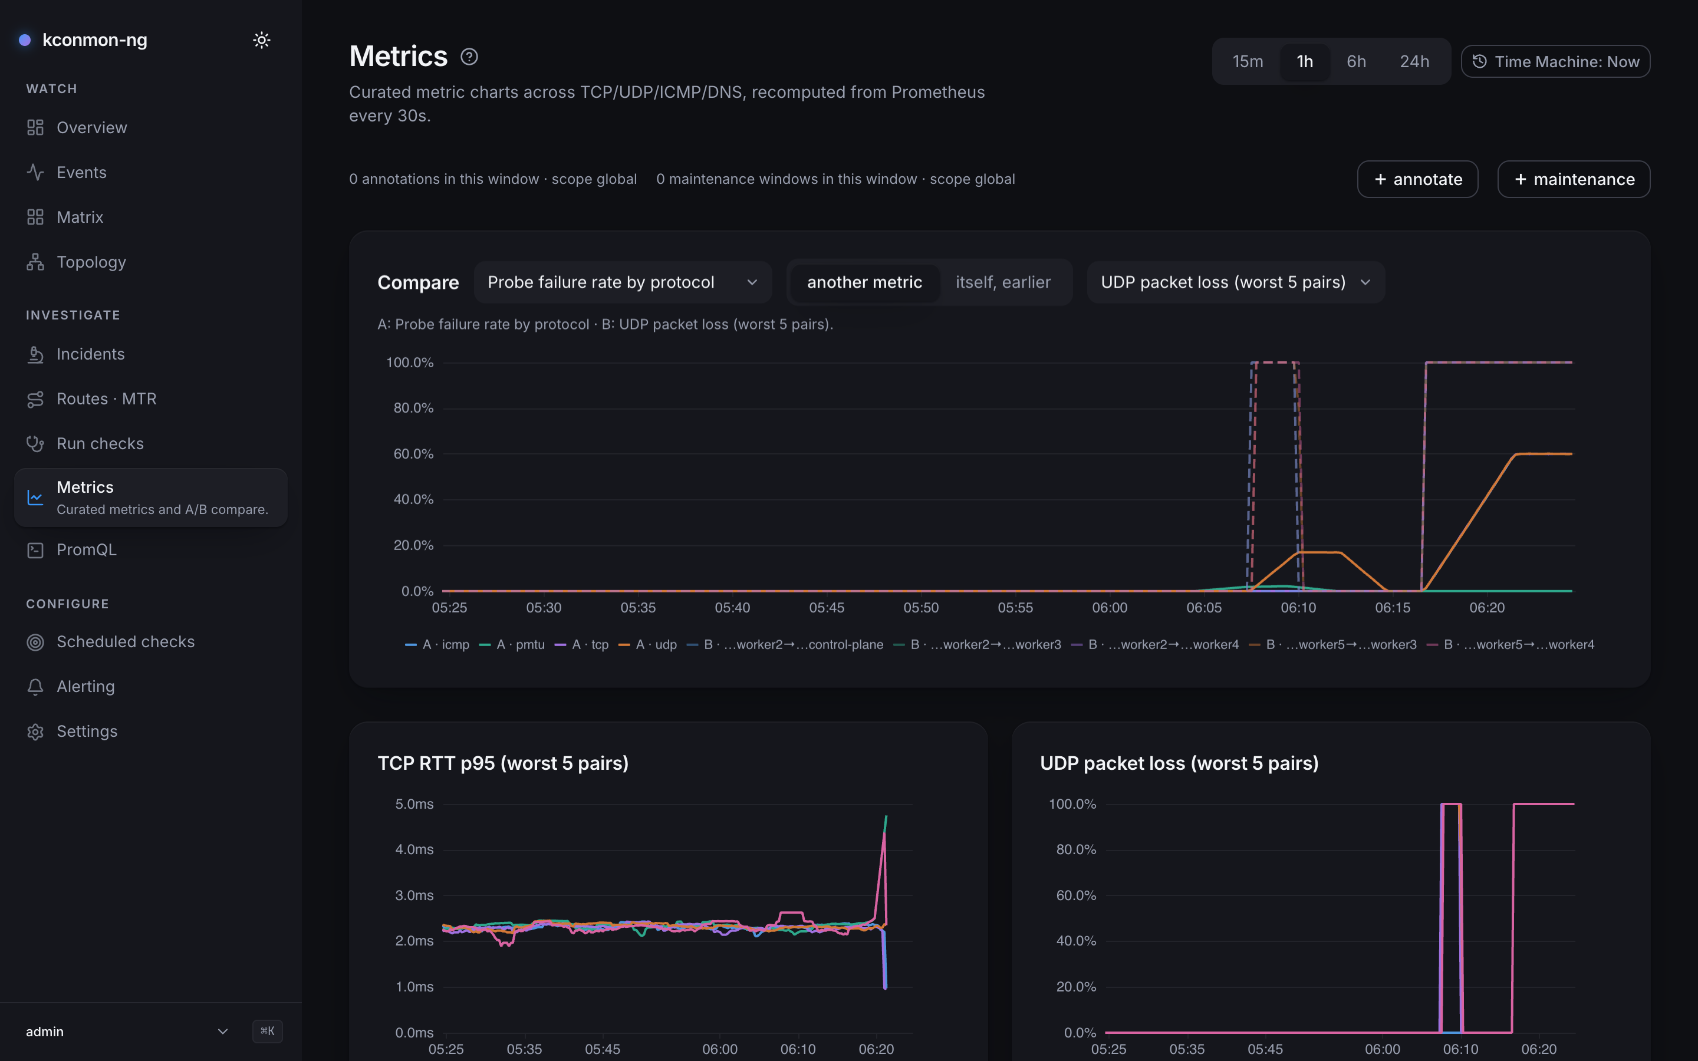Viewport: 1698px width, 1061px height.
Task: Navigate to Scheduled checks
Action: (x=151, y=642)
